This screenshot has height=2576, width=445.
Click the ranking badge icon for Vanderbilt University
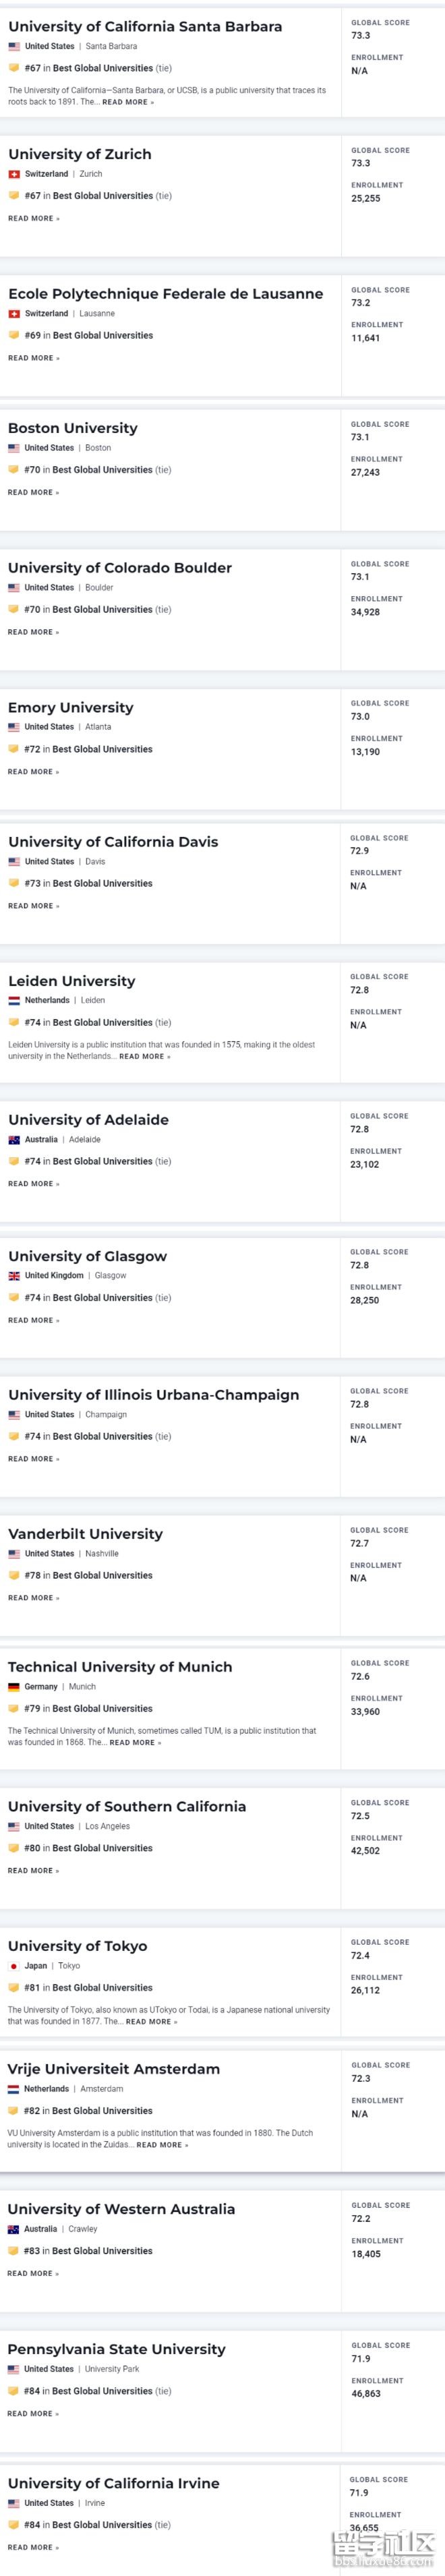[14, 1575]
